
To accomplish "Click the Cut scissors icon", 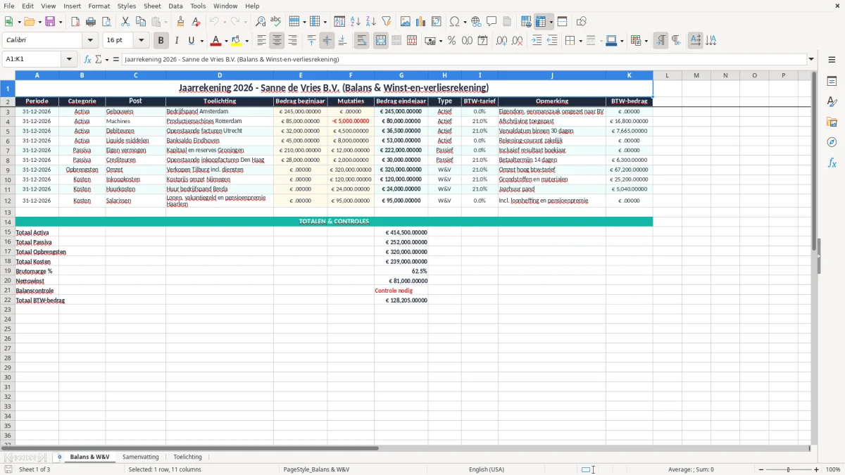I will tap(125, 22).
